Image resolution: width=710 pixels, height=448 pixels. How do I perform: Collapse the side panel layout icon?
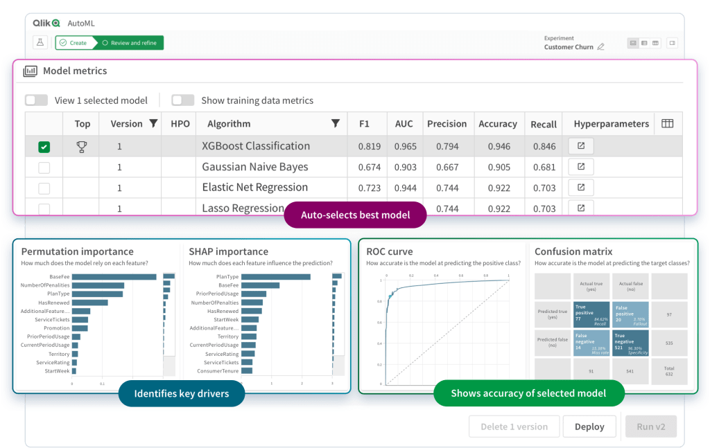pyautogui.click(x=671, y=43)
